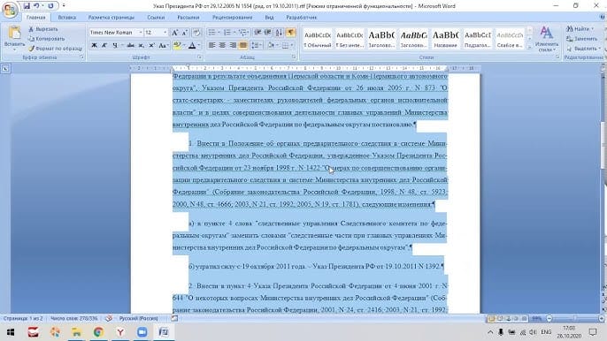Apply center text alignment
The width and height of the screenshot is (607, 341).
[222, 46]
